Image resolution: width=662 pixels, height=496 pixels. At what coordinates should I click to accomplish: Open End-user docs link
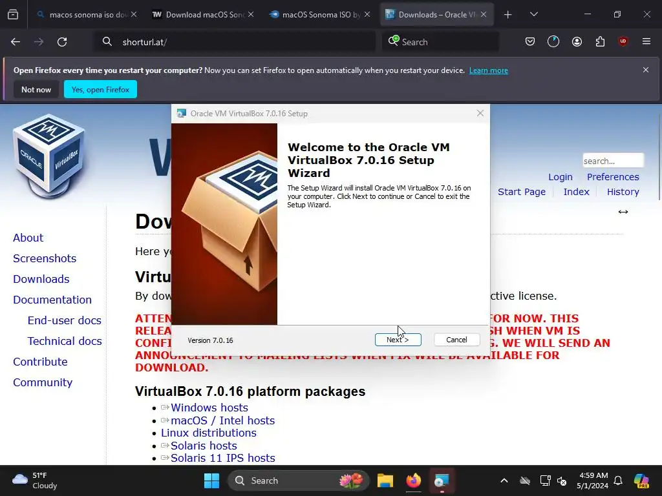pos(64,320)
